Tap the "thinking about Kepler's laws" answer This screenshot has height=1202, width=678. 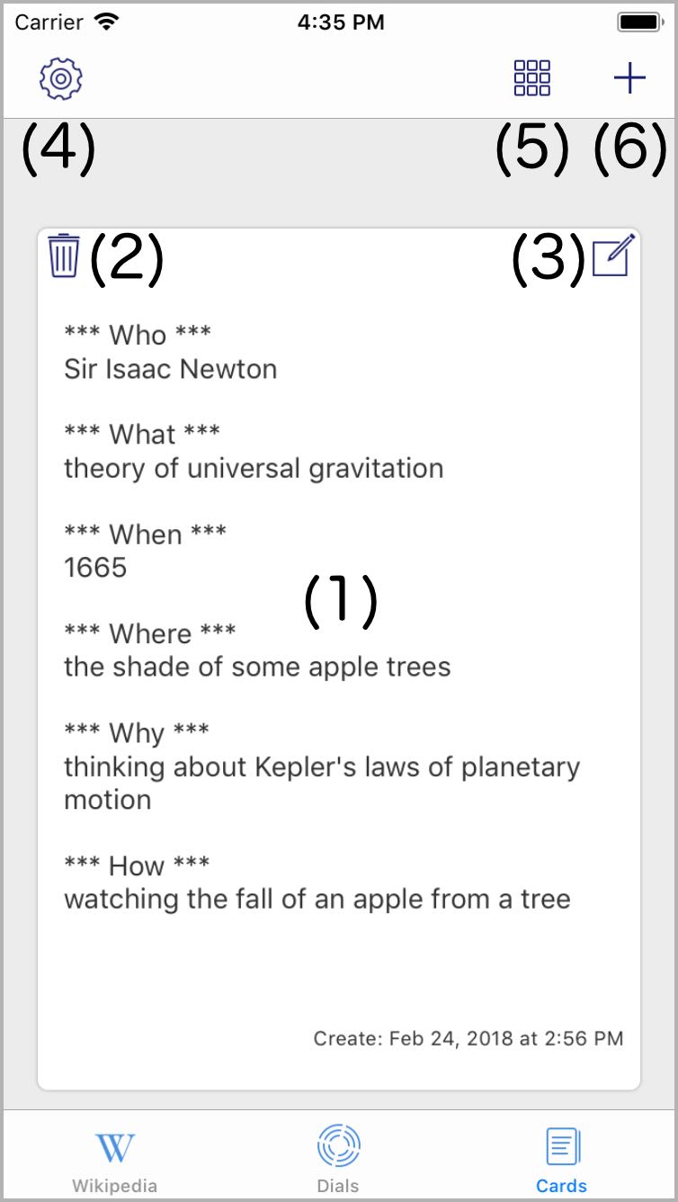[322, 767]
